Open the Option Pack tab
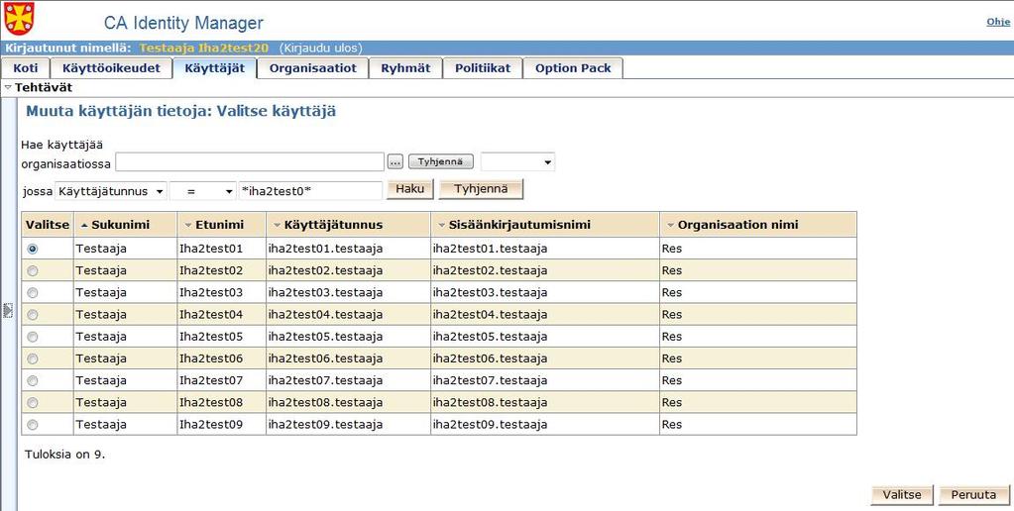Image resolution: width=1014 pixels, height=511 pixels. point(573,68)
